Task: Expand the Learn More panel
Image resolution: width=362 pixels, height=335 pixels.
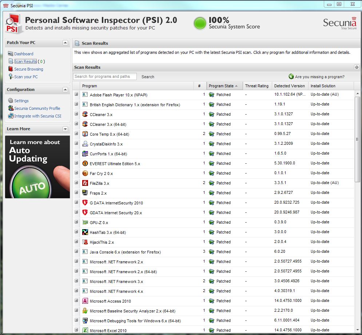Action: 65,129
